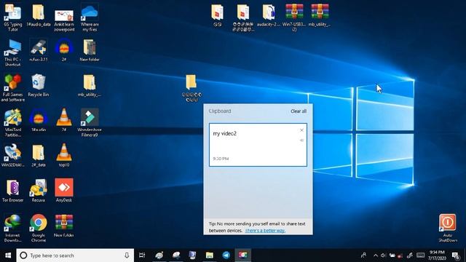Screen dimensions: 466x262
Task: Open audacity-2 folder on desktop
Action: tap(269, 15)
